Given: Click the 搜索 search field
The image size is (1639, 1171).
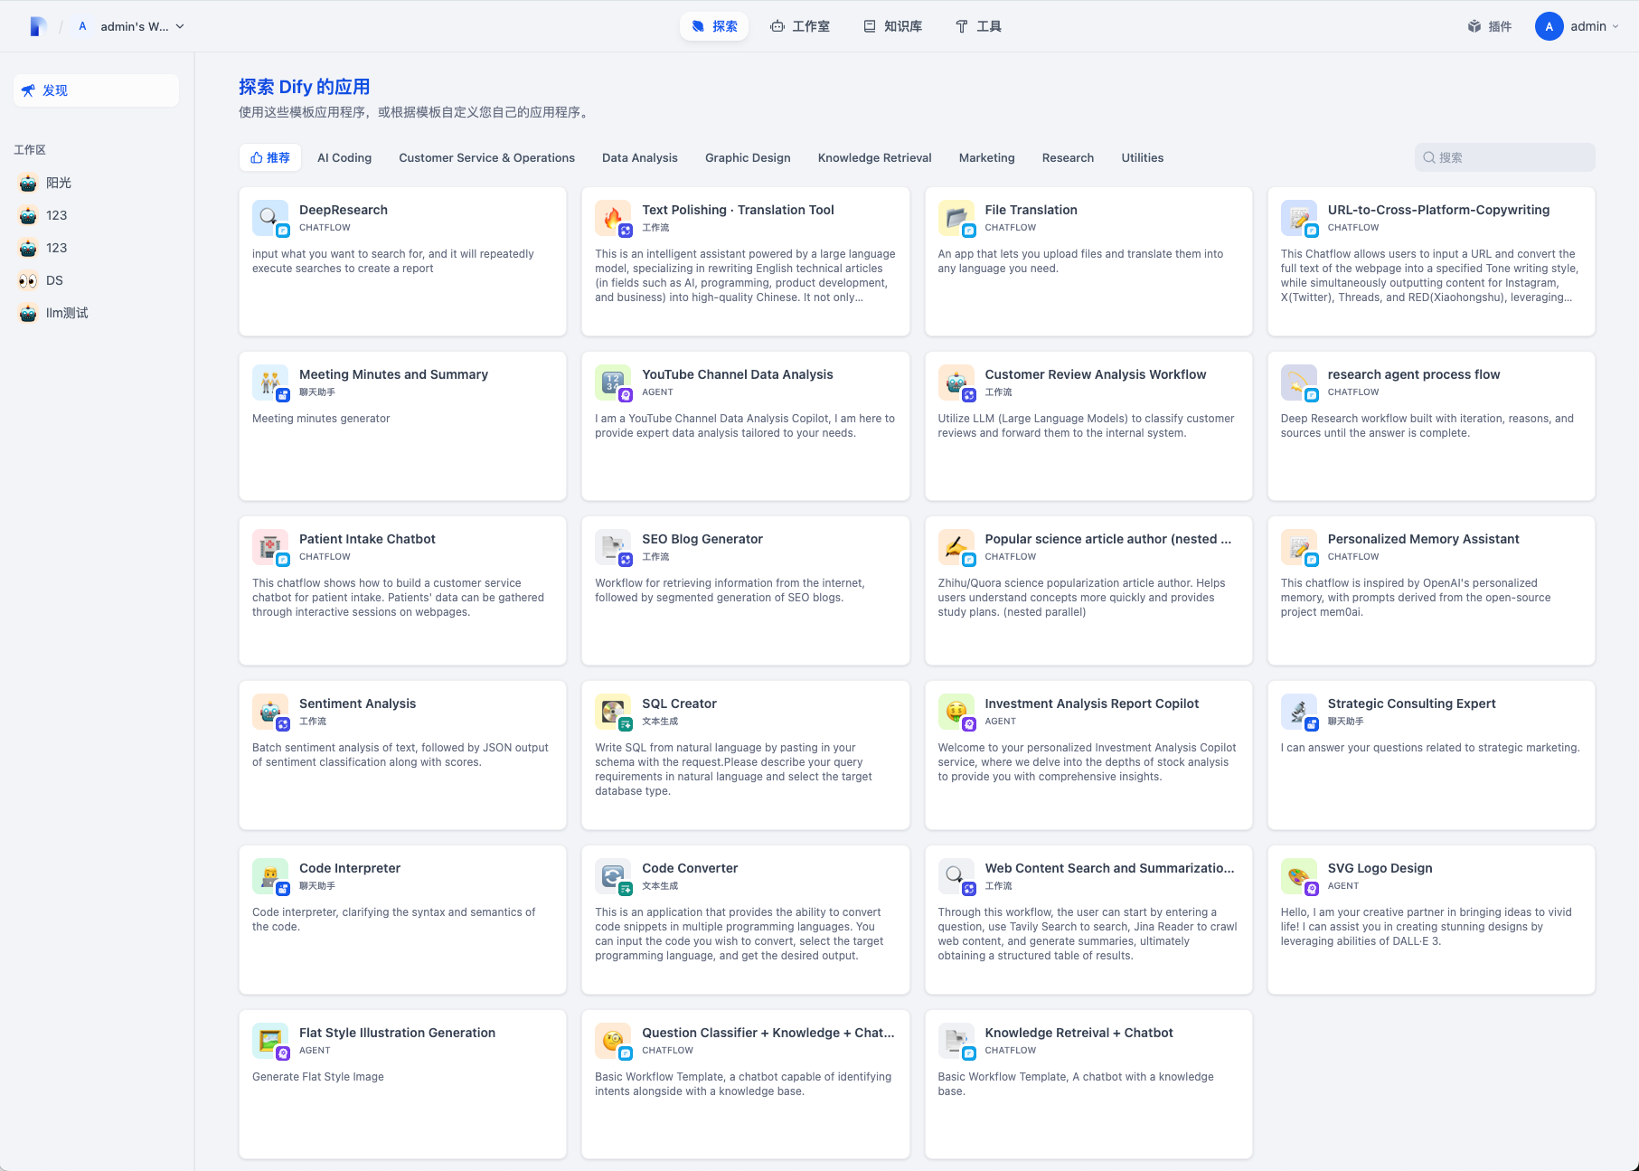Looking at the screenshot, I should pos(1504,157).
